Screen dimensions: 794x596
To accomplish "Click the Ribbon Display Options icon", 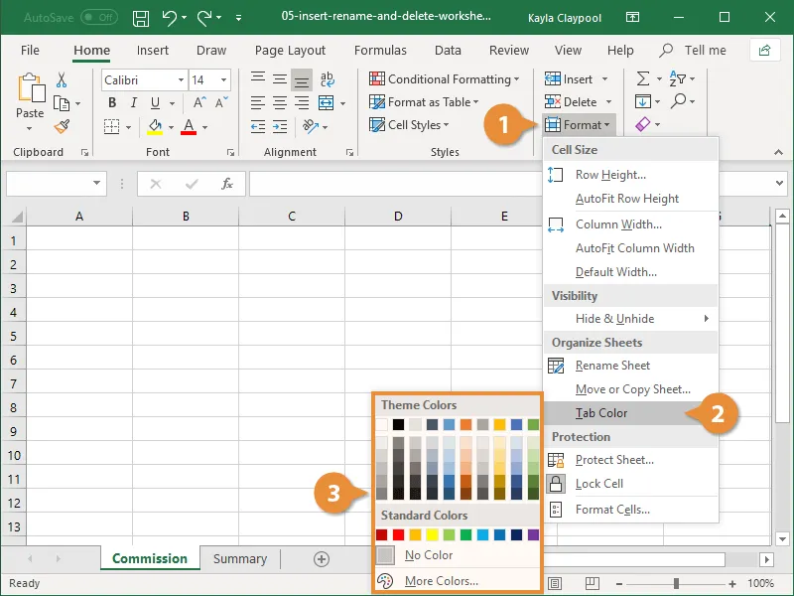I will click(x=632, y=18).
